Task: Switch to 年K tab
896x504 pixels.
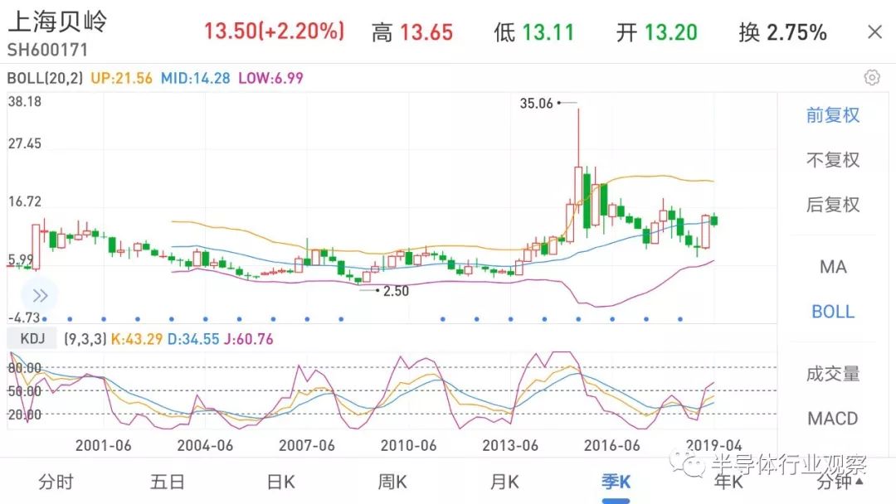Action: pyautogui.click(x=728, y=482)
